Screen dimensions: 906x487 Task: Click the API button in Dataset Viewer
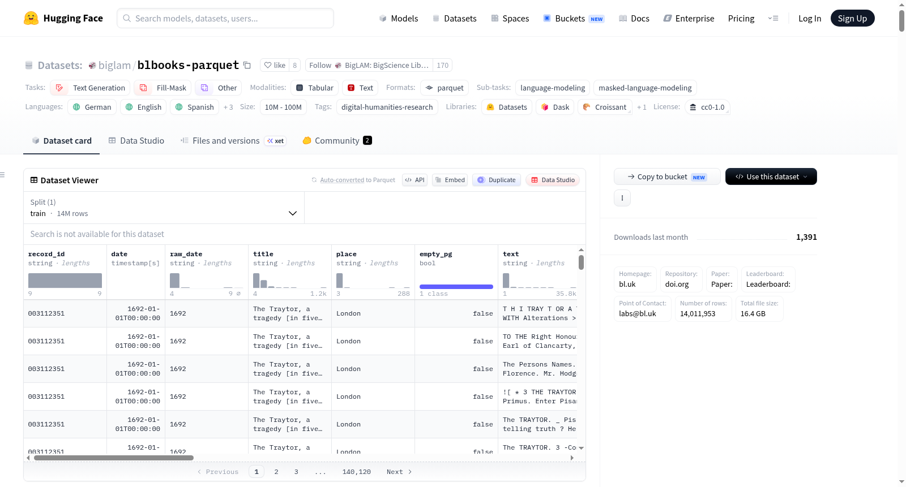(415, 180)
